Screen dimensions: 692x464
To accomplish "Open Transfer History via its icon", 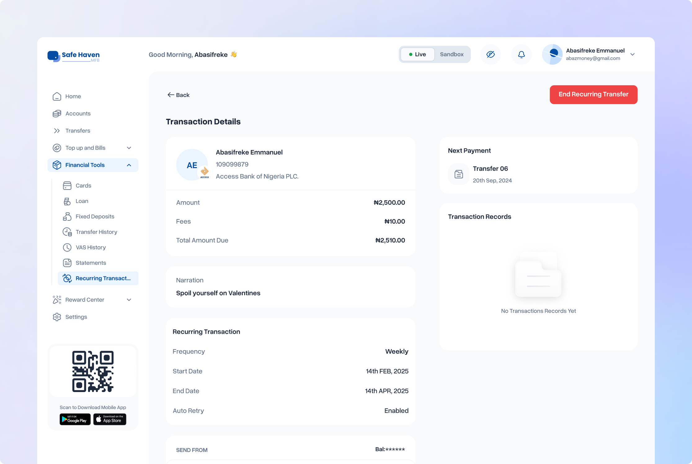I will coord(67,232).
